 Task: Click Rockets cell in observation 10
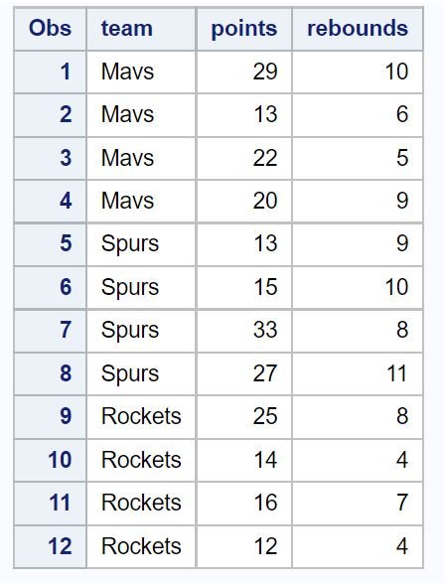coord(141,460)
